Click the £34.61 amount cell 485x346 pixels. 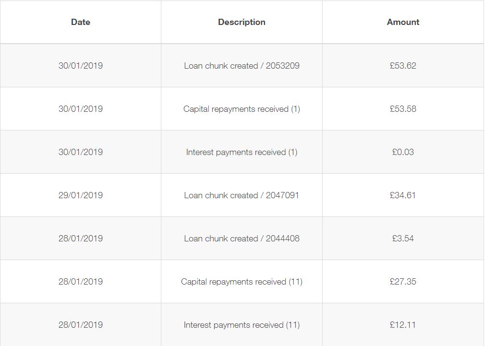pyautogui.click(x=403, y=195)
